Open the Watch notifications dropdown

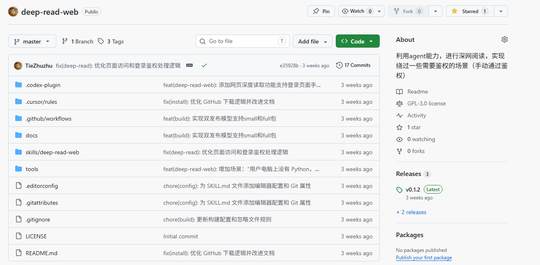tap(361, 11)
